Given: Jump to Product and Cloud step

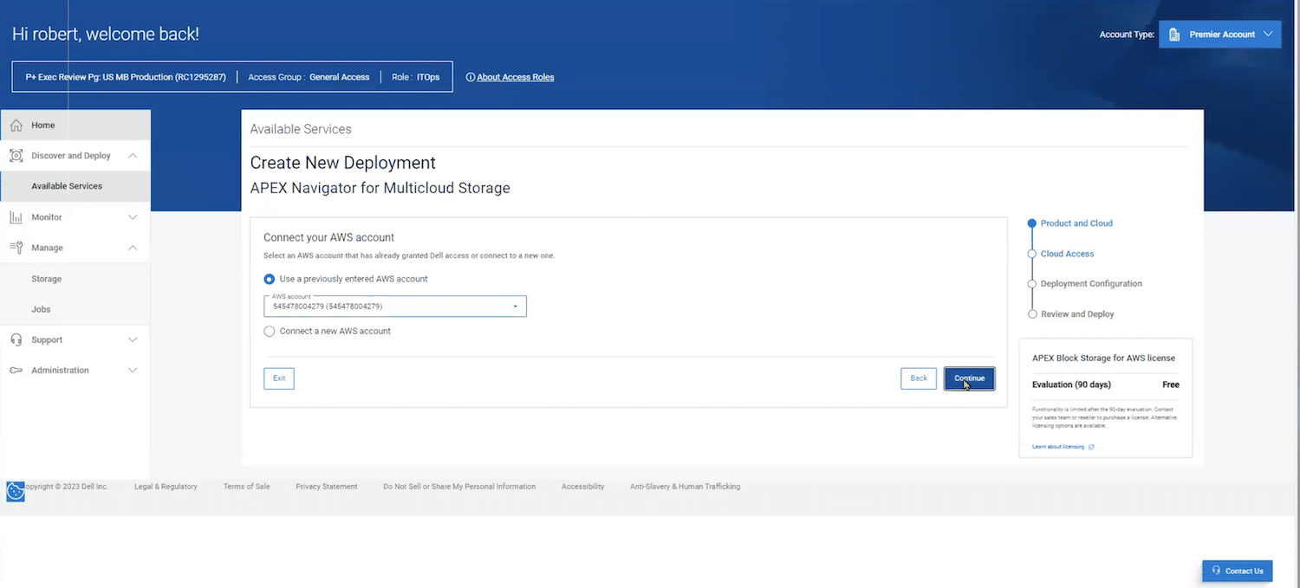Looking at the screenshot, I should 1076,223.
